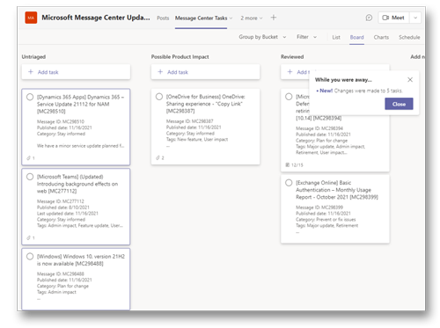Switch to the Charts view
Image resolution: width=440 pixels, height=328 pixels.
tap(381, 37)
